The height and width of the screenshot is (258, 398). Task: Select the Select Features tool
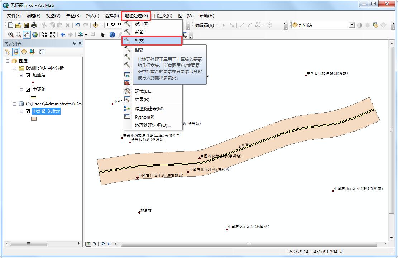[x=81, y=34]
